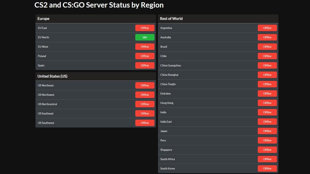The width and height of the screenshot is (310, 174).
Task: Select the Poland row label
Action: (x=42, y=56)
